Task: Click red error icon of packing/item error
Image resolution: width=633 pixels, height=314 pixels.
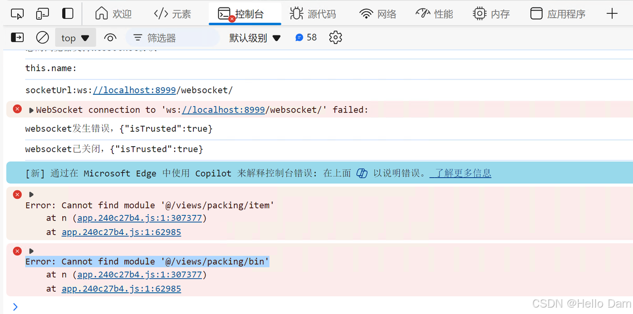Action: (17, 194)
